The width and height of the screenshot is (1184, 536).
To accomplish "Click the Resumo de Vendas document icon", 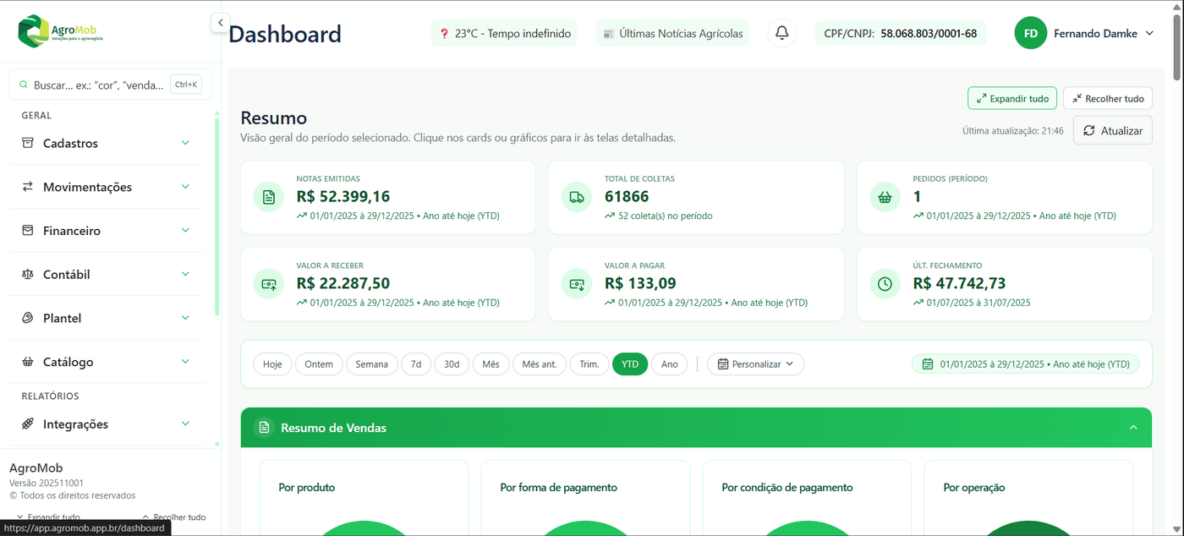I will pyautogui.click(x=265, y=428).
